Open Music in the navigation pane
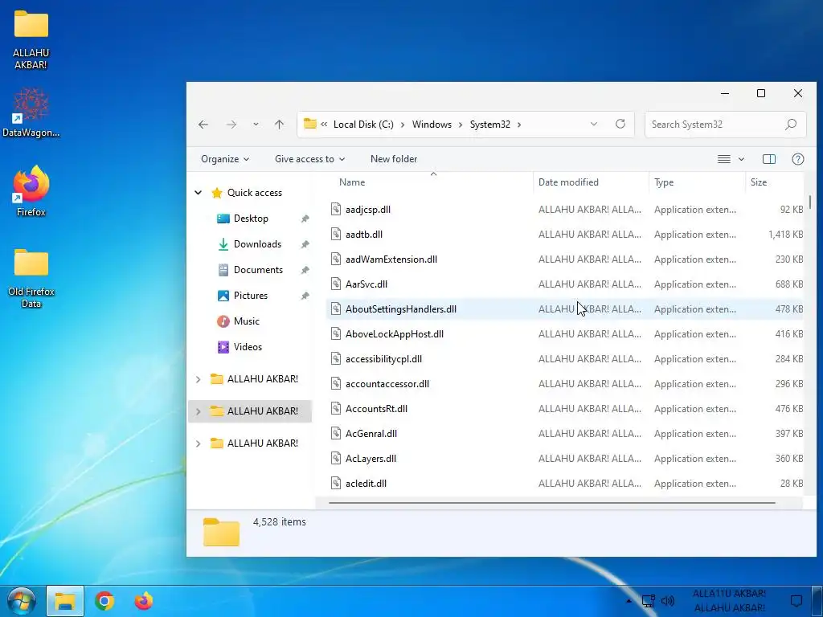 [x=246, y=321]
